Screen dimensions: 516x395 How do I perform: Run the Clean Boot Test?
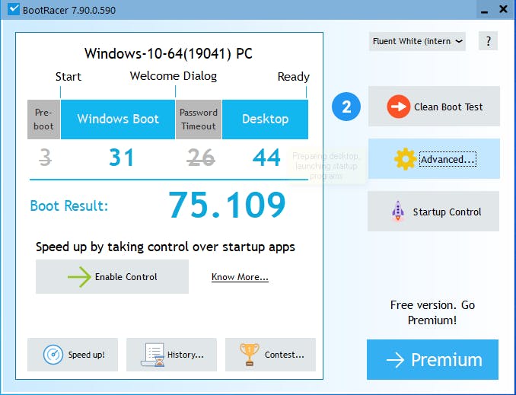click(x=434, y=107)
